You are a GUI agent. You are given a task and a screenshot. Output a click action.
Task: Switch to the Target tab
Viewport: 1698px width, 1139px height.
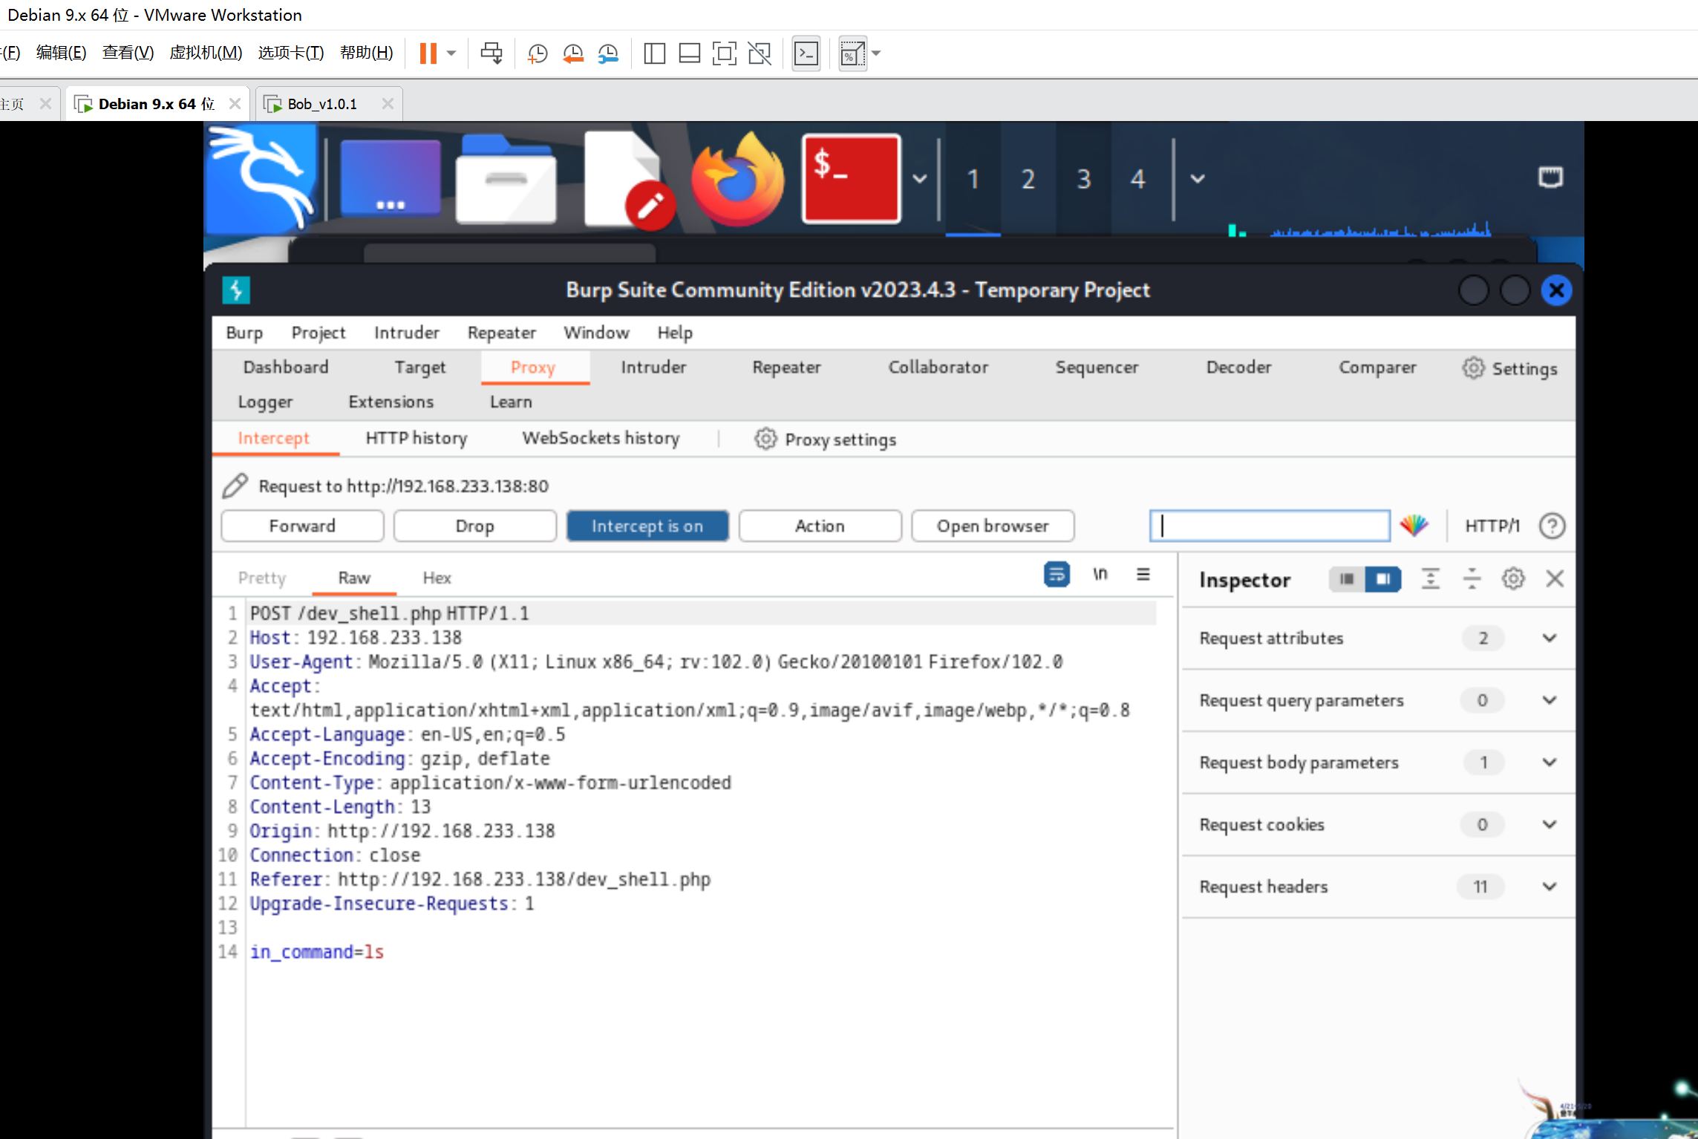(420, 368)
